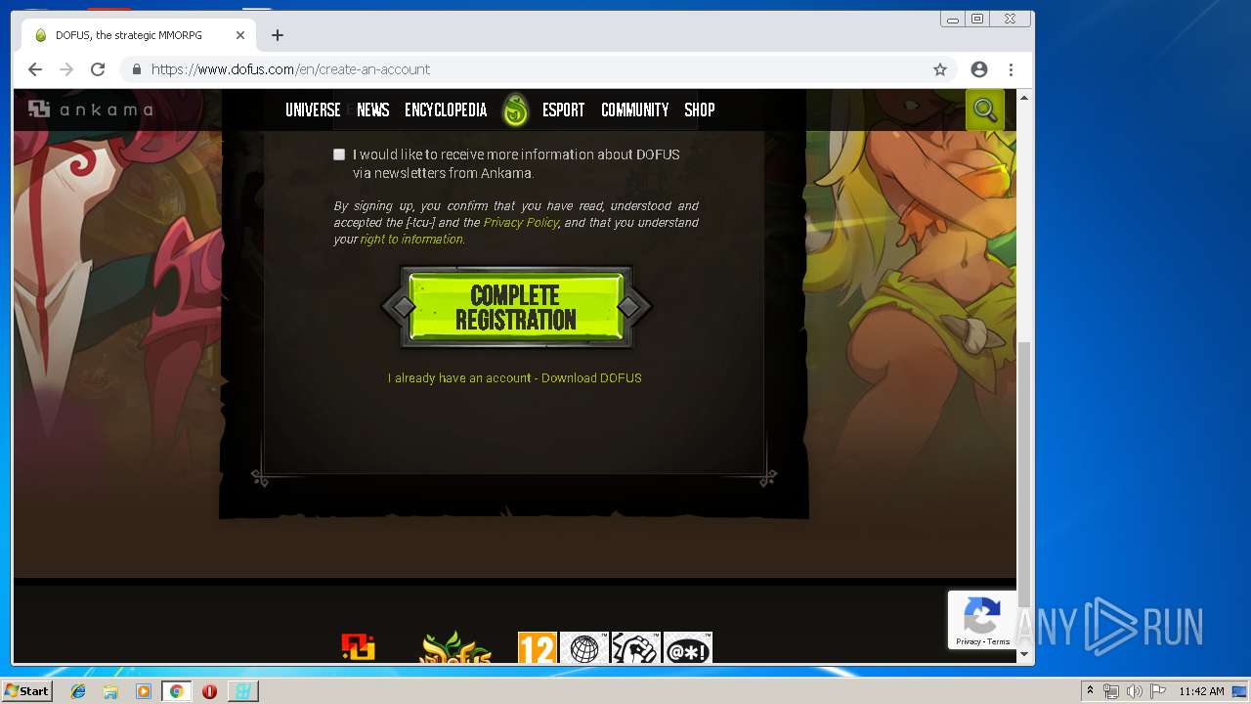Open the Windows Start menu
1251x704 pixels.
click(26, 691)
